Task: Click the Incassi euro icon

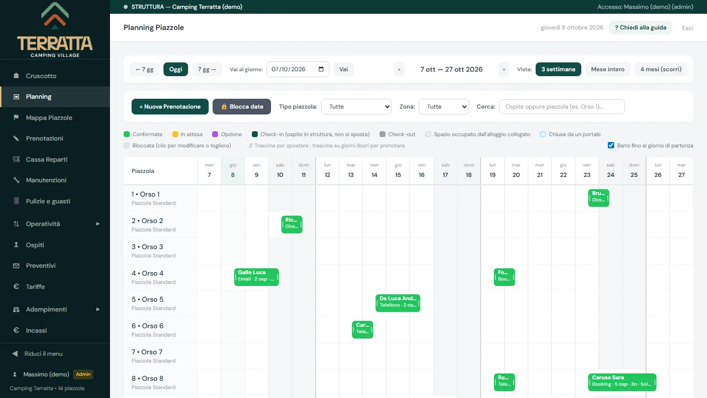Action: click(16, 331)
